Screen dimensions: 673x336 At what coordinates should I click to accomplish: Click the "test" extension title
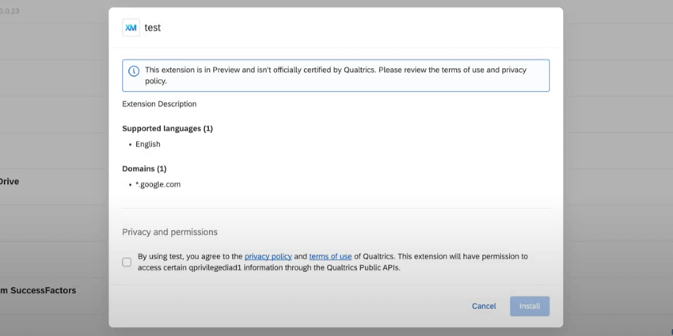click(x=153, y=28)
